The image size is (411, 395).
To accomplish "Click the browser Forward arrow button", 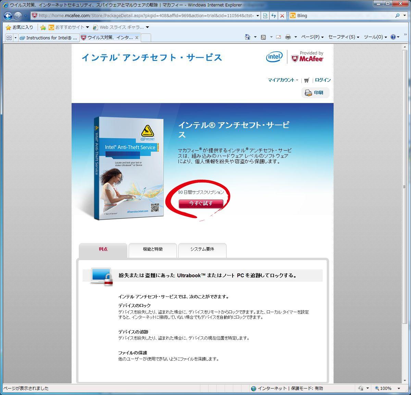I will point(18,16).
